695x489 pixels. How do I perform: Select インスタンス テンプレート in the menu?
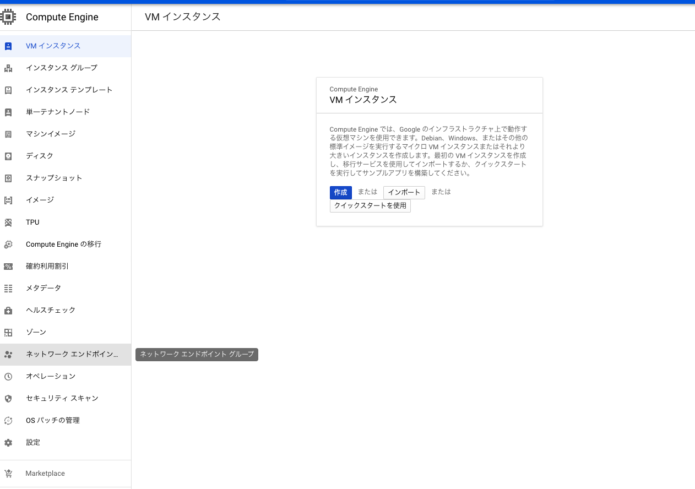pyautogui.click(x=69, y=90)
